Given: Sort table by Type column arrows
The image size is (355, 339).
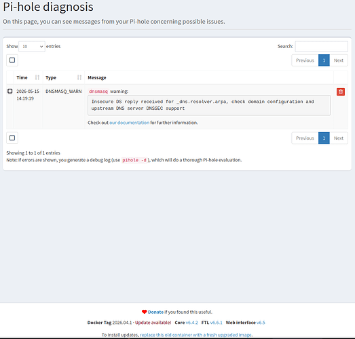Looking at the screenshot, I should 79,77.
